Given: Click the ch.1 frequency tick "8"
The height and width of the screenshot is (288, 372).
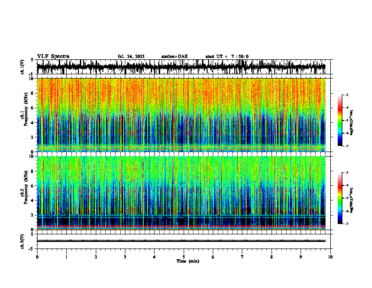Looking at the screenshot, I should click(x=33, y=93).
